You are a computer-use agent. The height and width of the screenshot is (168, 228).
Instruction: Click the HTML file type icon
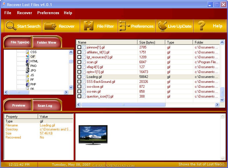(27, 61)
